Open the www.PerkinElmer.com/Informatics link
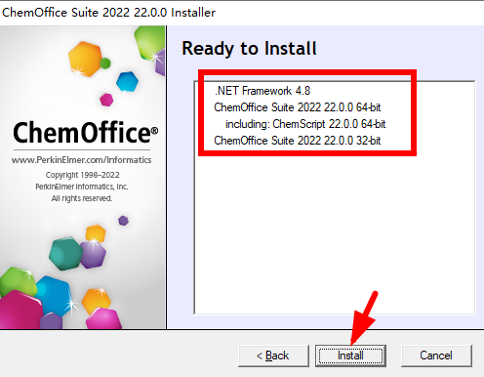 pyautogui.click(x=82, y=160)
